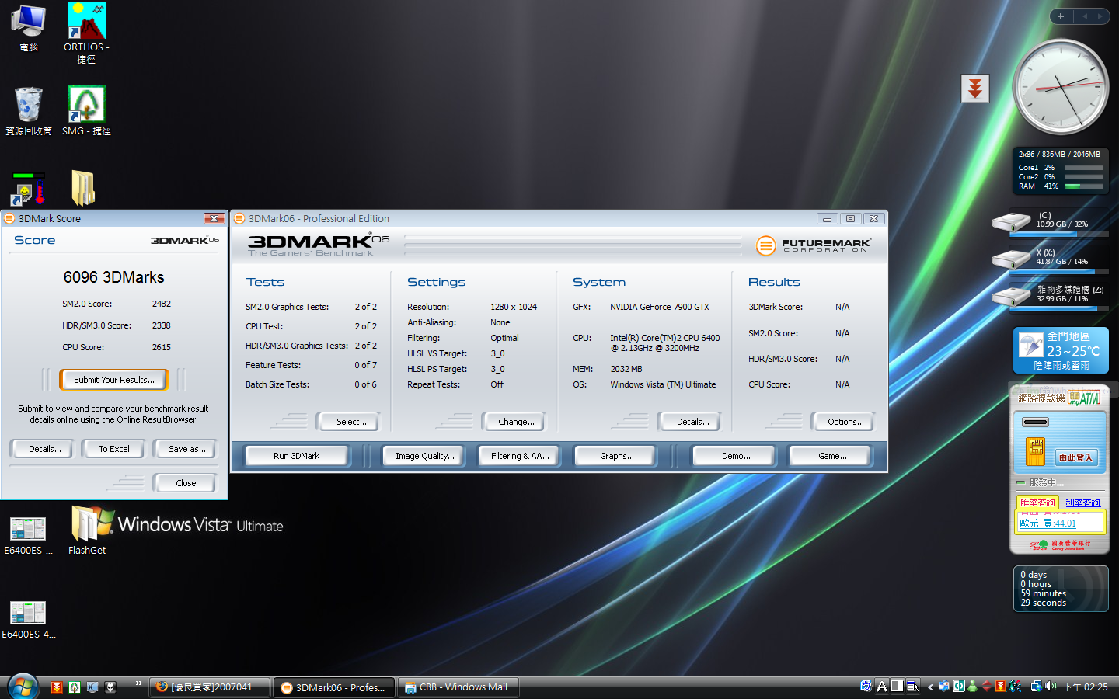Click the IME 'A' input mode button
The image size is (1119, 699).
point(882,687)
